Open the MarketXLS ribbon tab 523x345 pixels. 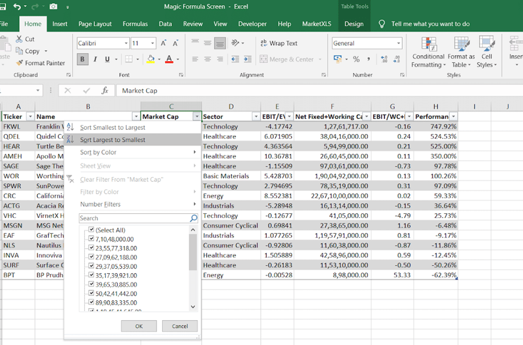click(317, 24)
